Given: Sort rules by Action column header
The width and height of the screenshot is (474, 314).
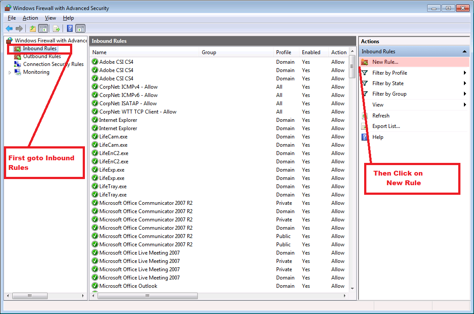Looking at the screenshot, I should point(339,52).
